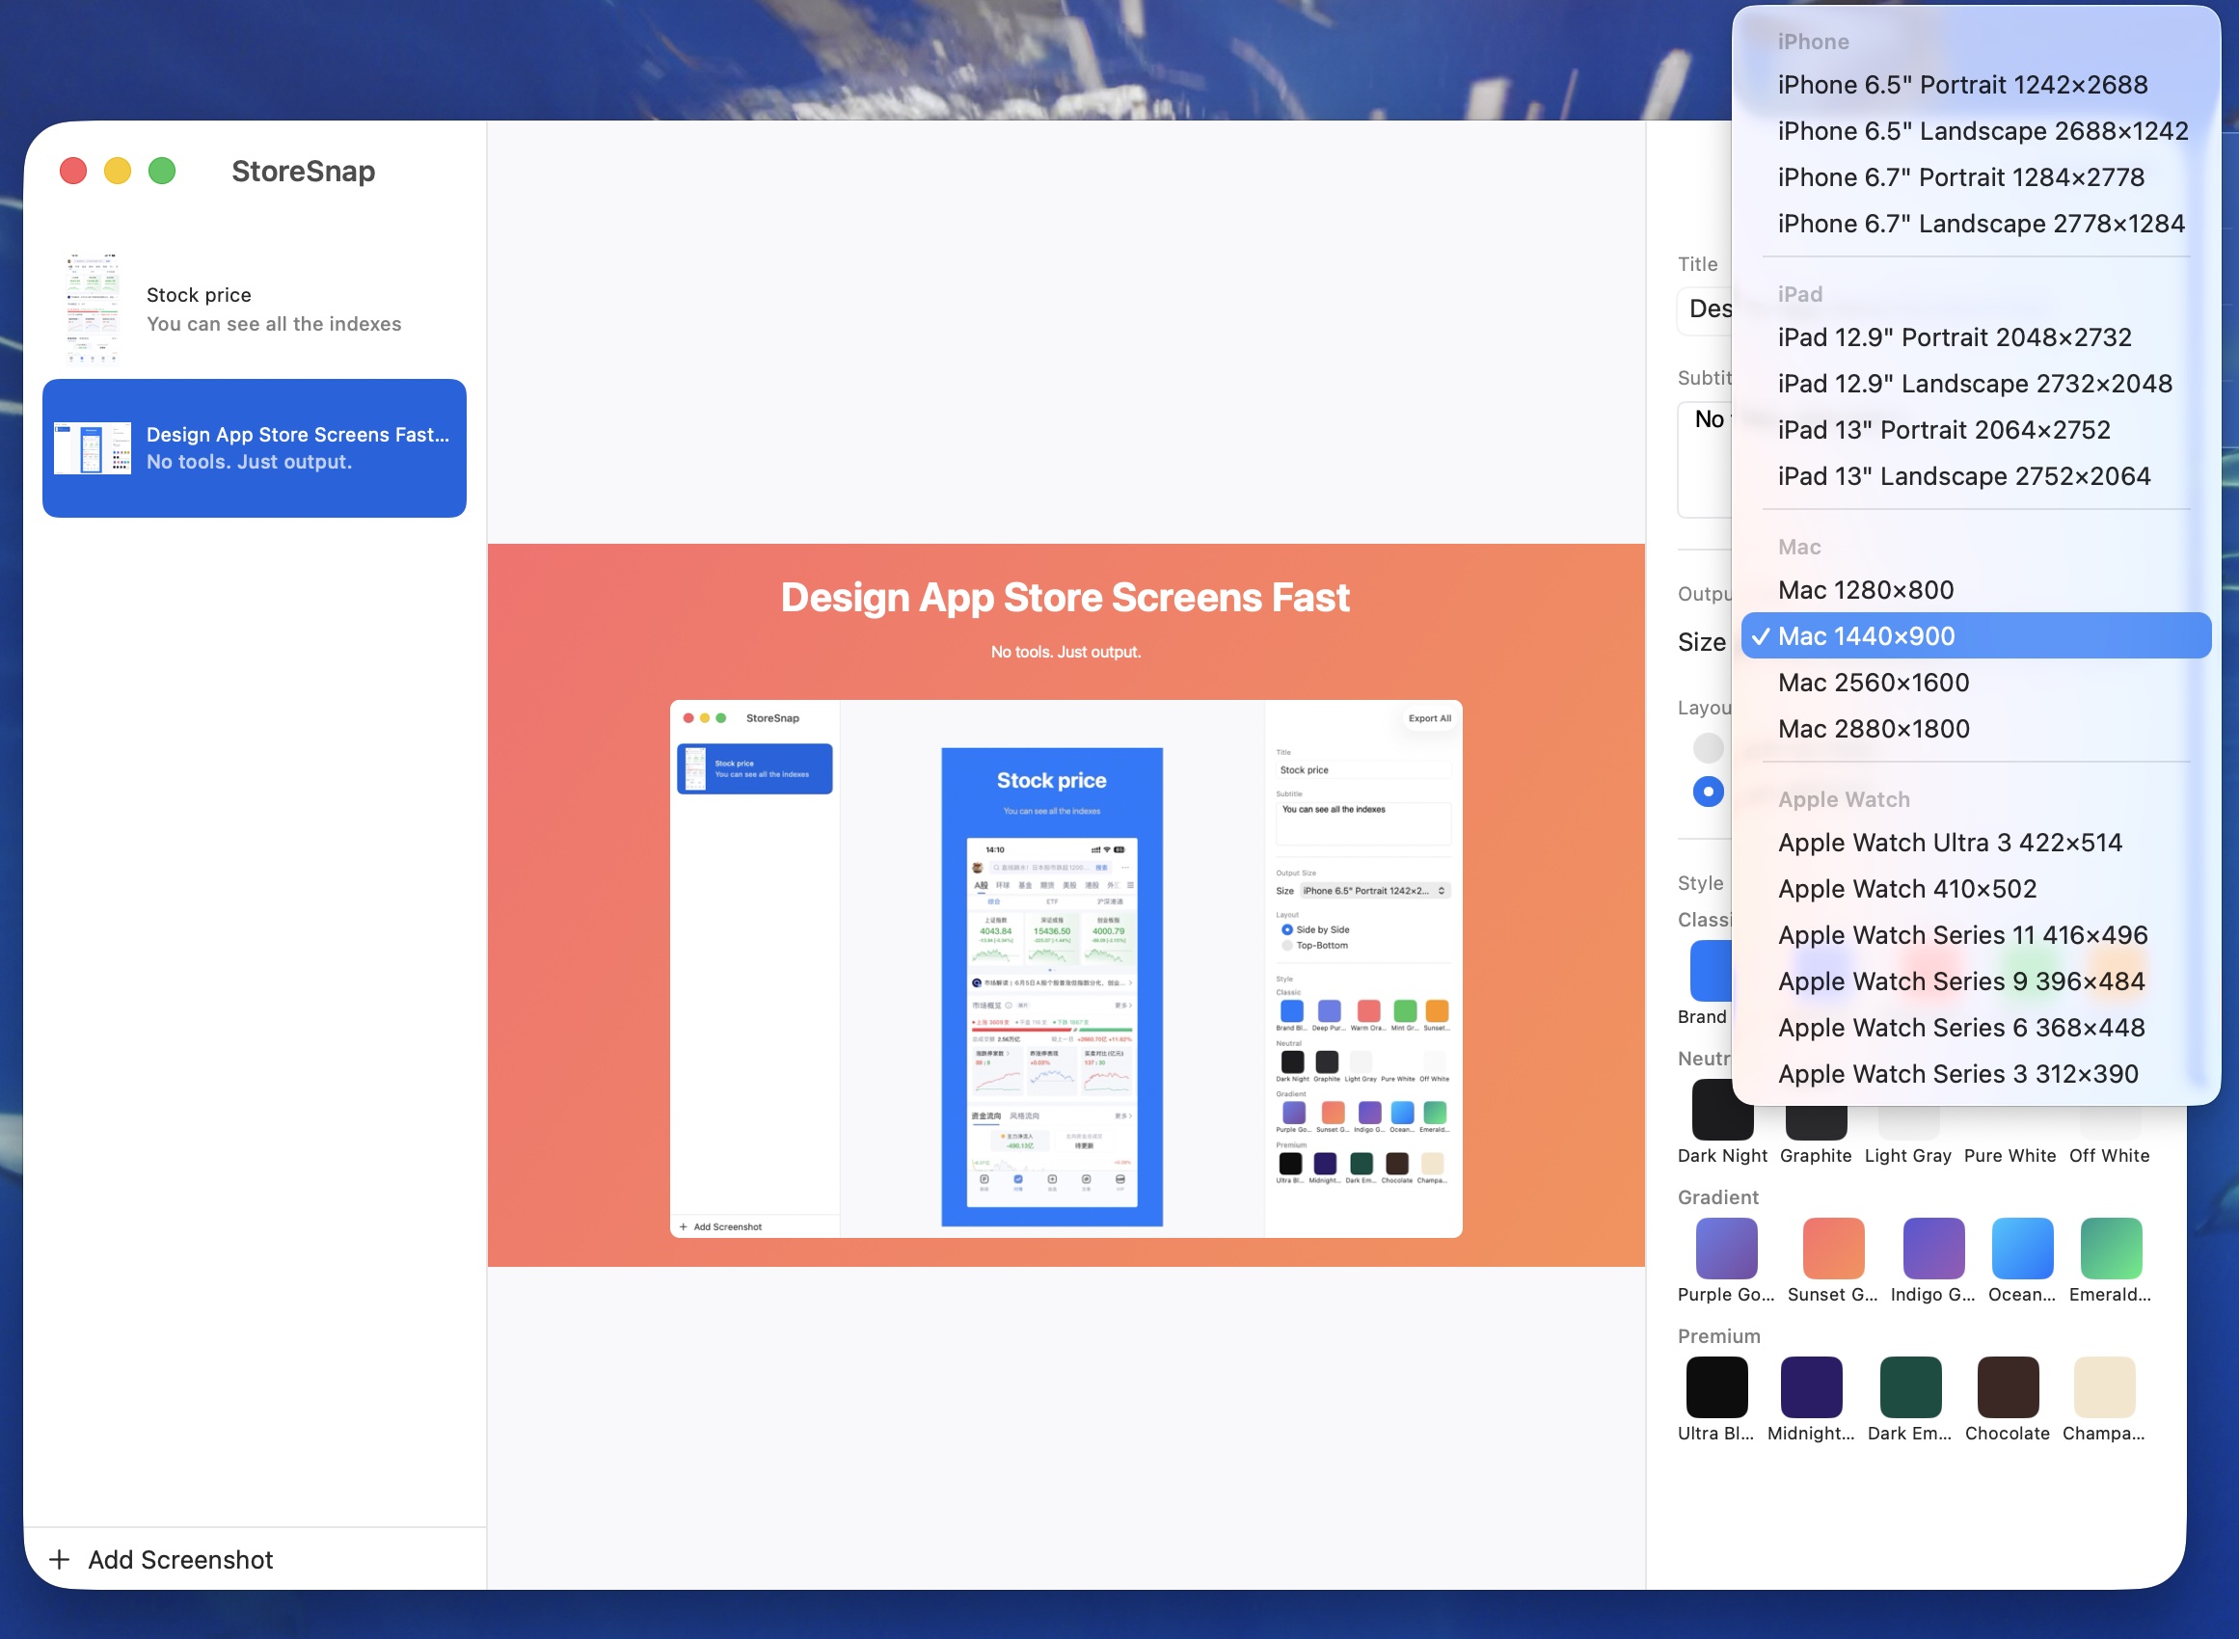
Task: Click the Add Screenshot button
Action: (161, 1560)
